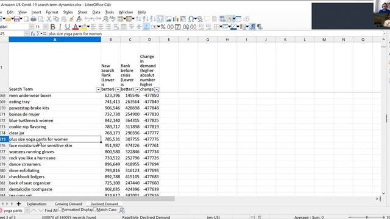Open the Sheet menu
The height and width of the screenshot is (219, 390).
tap(82, 12)
